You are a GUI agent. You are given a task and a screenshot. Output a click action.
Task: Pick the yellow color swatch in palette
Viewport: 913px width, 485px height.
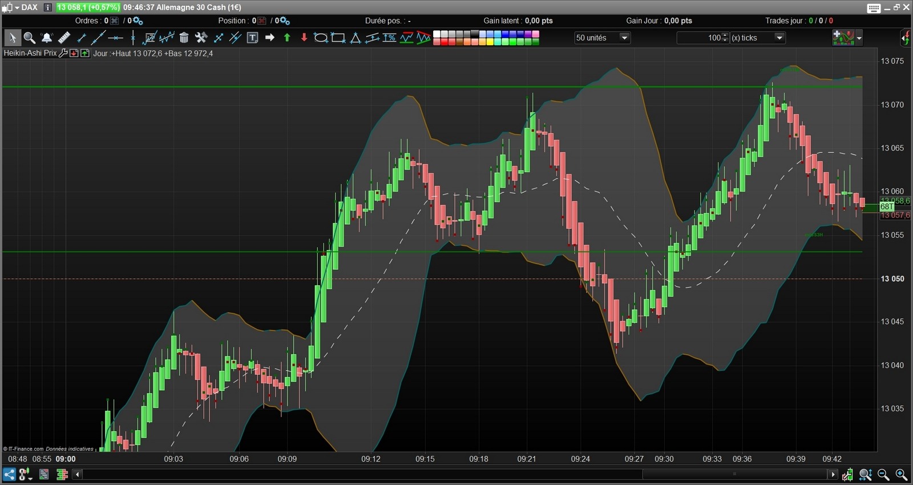pos(490,42)
